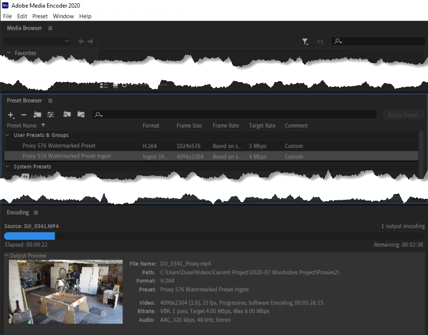Click the Create New Preset plus icon
This screenshot has height=335, width=428.
coord(10,115)
